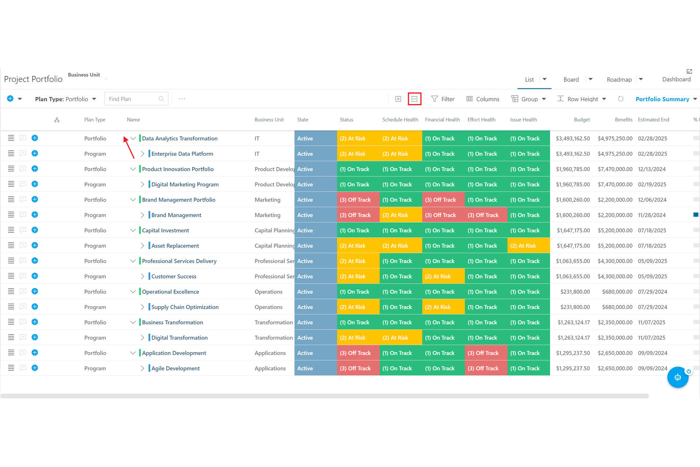
Task: Click the pop-out icon above Dashboard
Action: pos(689,71)
